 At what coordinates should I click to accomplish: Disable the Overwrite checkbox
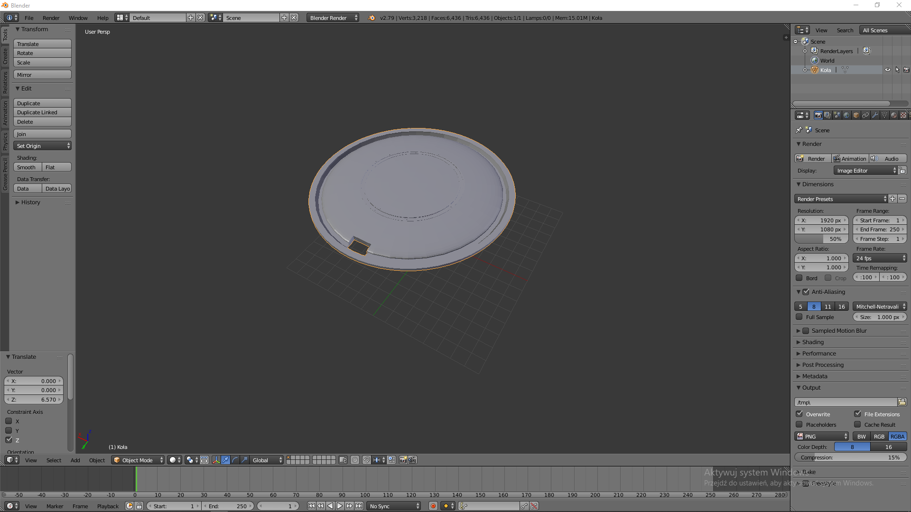tap(799, 414)
